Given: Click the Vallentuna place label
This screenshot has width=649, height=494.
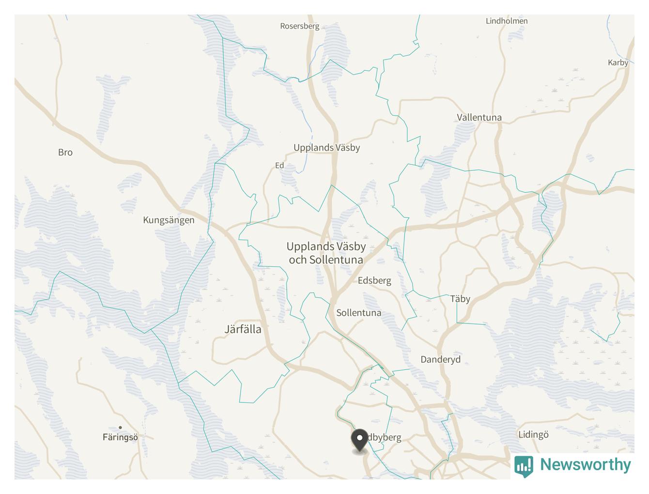Looking at the screenshot, I should point(479,117).
